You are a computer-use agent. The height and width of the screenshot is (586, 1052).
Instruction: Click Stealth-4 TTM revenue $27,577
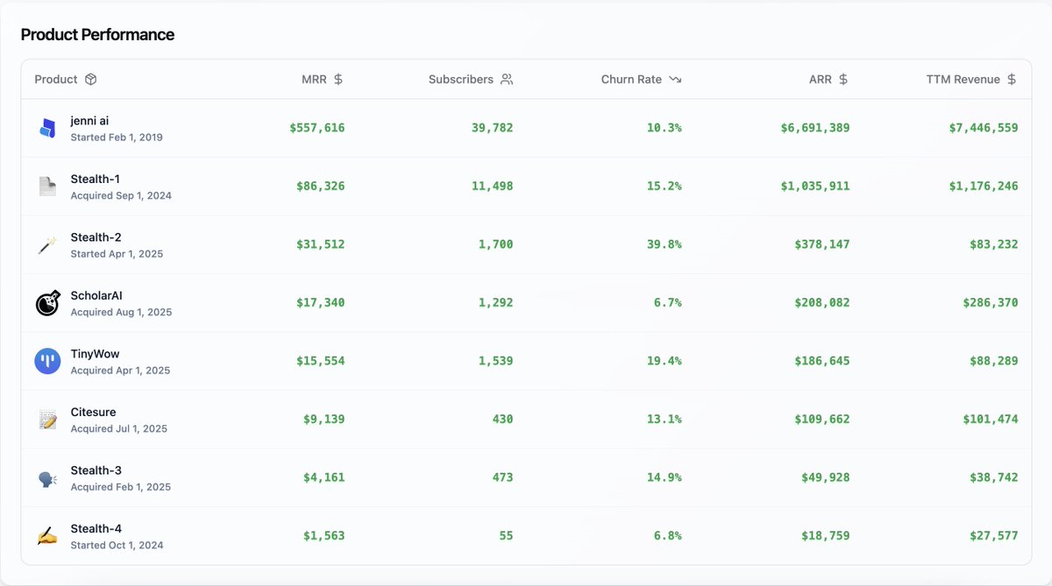point(994,536)
